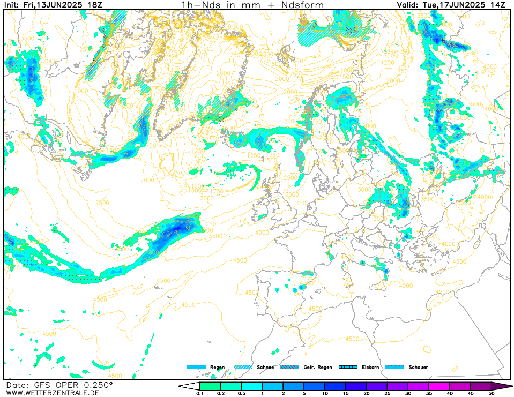Screen dimensions: 514x397
Task: Click the WWW.WETTERZENTRALE.DE text
Action: (x=53, y=393)
